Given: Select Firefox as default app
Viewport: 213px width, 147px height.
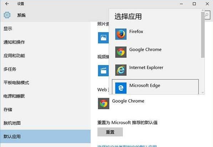Looking at the screenshot, I should click(155, 34).
